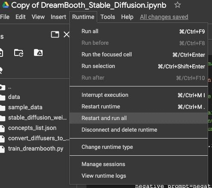212x188 pixels.
Task: Click the notebook title to rename
Action: (x=89, y=5)
